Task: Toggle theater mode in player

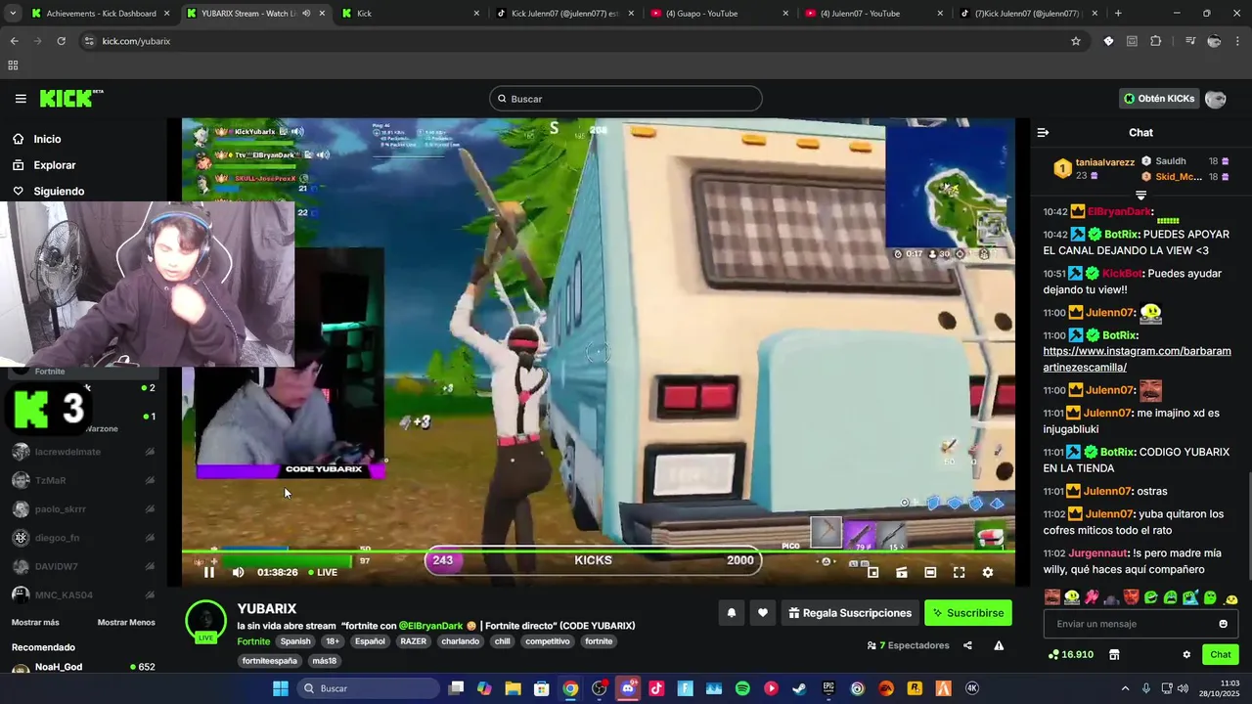Action: click(x=930, y=572)
